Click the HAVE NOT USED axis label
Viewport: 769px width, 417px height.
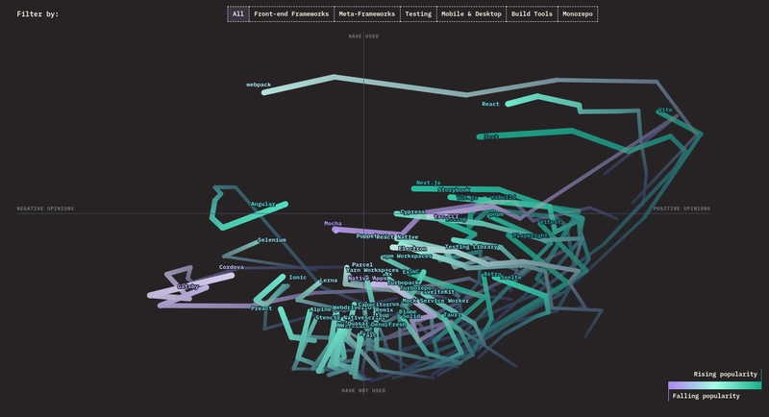[363, 390]
